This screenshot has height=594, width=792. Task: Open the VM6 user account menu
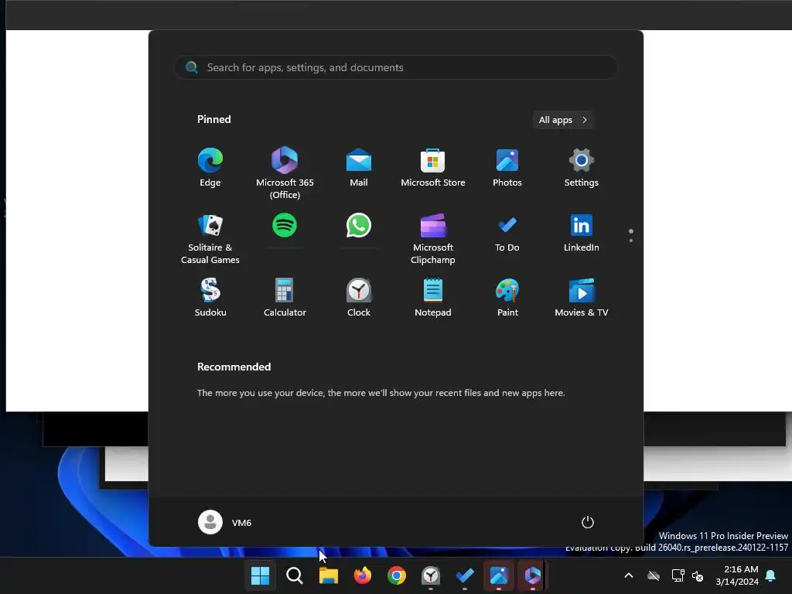coord(225,522)
